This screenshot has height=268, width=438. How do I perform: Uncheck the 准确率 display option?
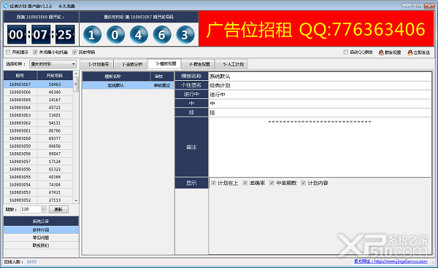click(x=245, y=183)
